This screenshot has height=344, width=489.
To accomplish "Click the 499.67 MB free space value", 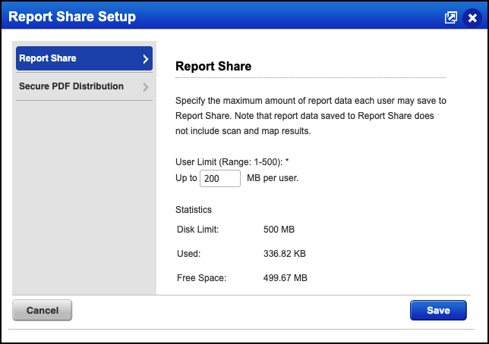I will click(285, 278).
